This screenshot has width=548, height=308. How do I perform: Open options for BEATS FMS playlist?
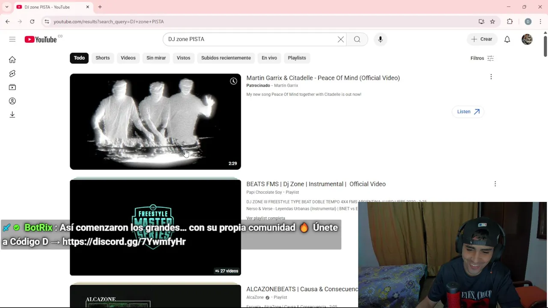pos(495,184)
